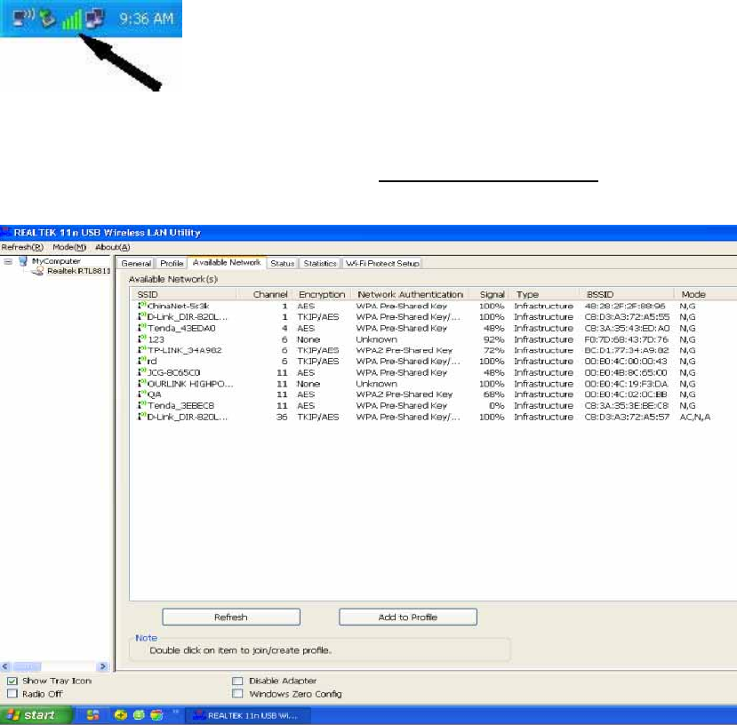Open the About(A) menu
Image resolution: width=737 pixels, height=725 pixels.
coord(112,247)
